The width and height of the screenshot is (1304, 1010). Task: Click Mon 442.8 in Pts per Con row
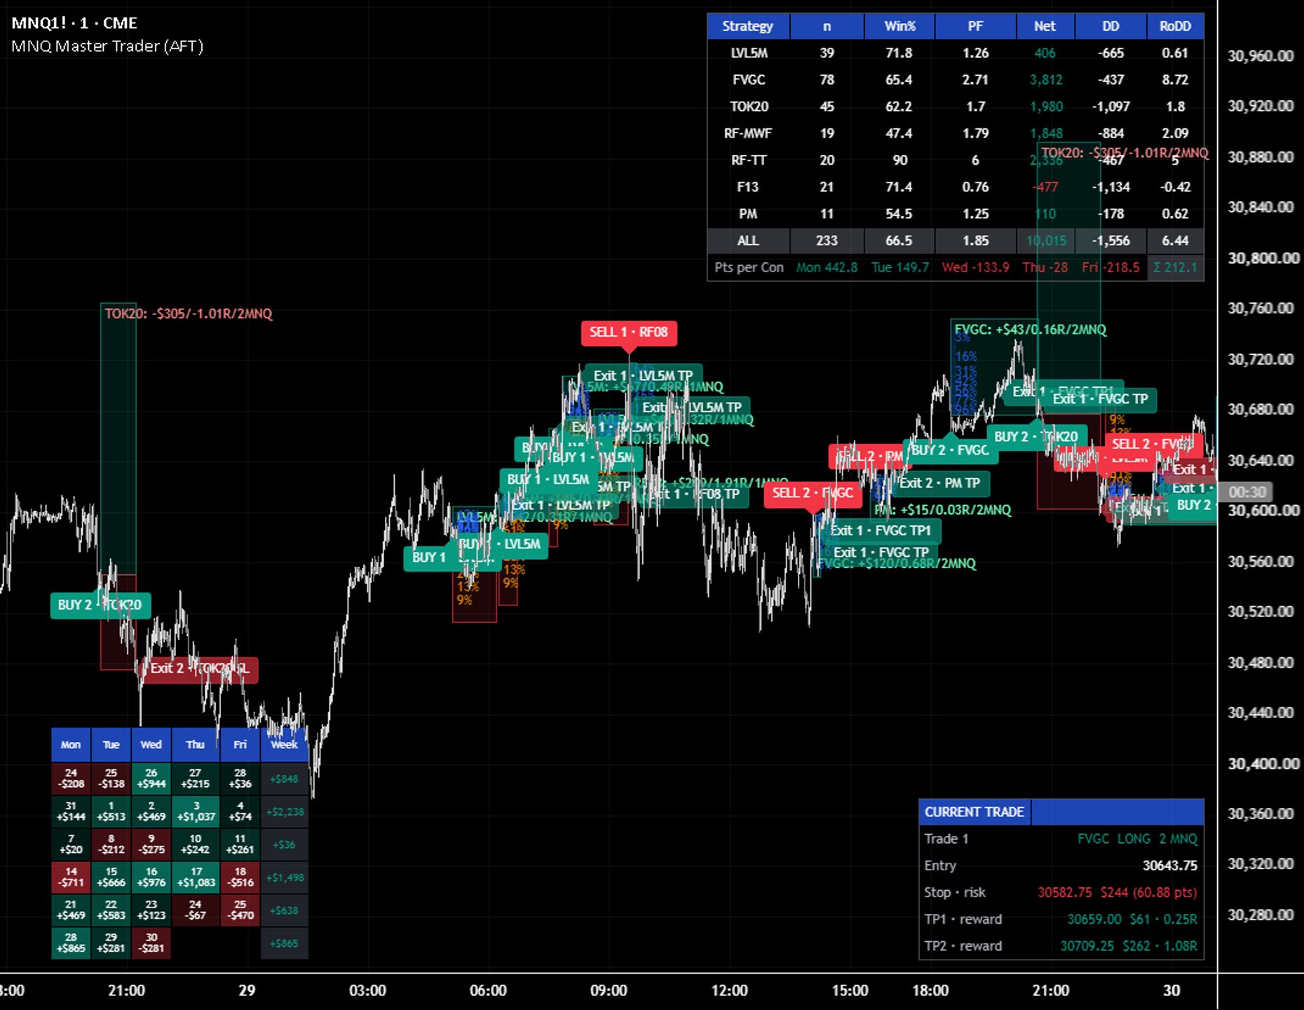coord(827,267)
